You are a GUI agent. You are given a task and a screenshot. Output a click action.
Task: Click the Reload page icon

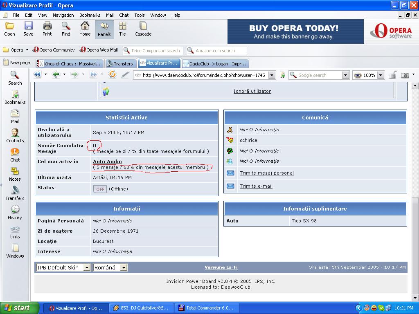pyautogui.click(x=112, y=74)
